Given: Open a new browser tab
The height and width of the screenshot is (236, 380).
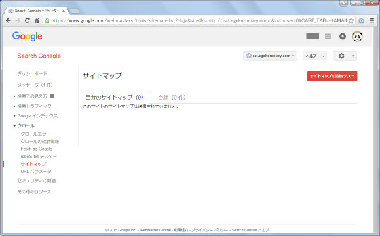Looking at the screenshot, I should (x=74, y=11).
